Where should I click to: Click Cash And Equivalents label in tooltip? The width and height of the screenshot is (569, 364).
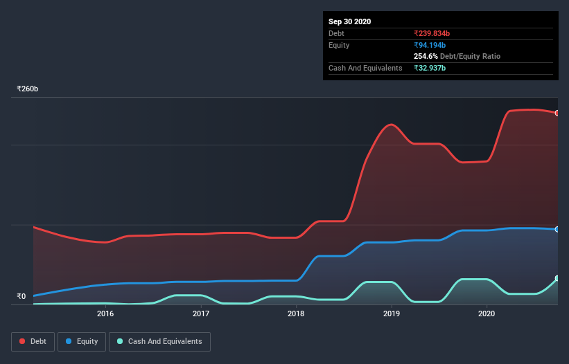click(x=365, y=68)
